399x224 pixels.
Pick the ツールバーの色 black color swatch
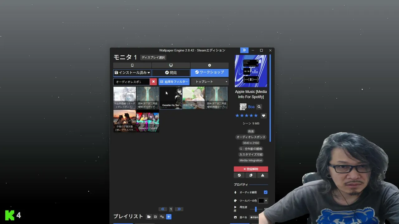pyautogui.click(x=261, y=201)
